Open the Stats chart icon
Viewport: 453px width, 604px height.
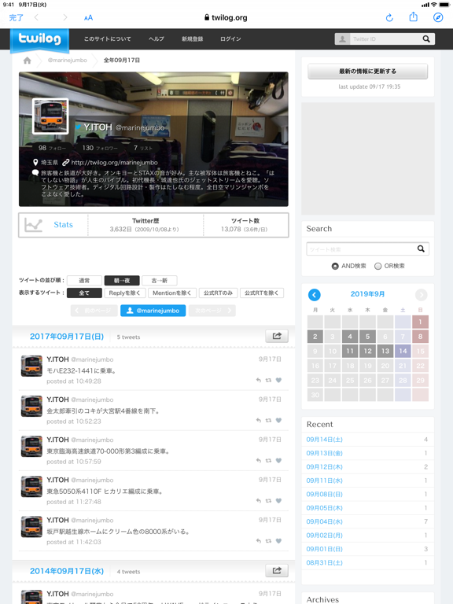point(33,225)
